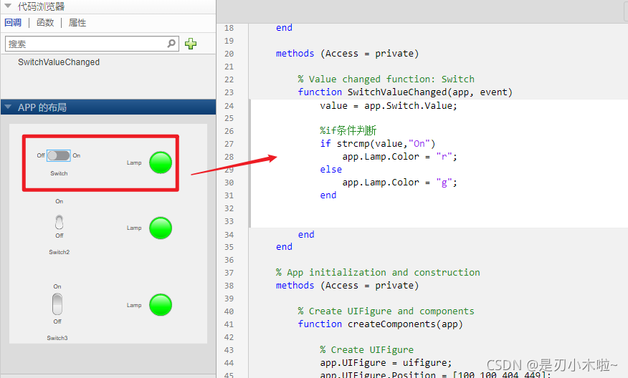Select SwitchValueChanged callback in list
This screenshot has width=628, height=378.
59,62
